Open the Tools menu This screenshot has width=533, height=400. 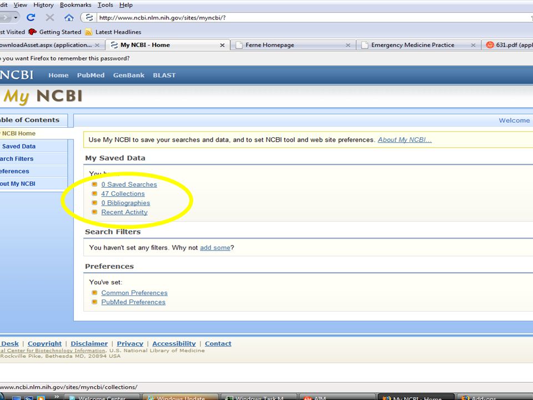click(105, 5)
